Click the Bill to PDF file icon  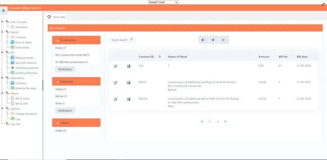[12, 104]
